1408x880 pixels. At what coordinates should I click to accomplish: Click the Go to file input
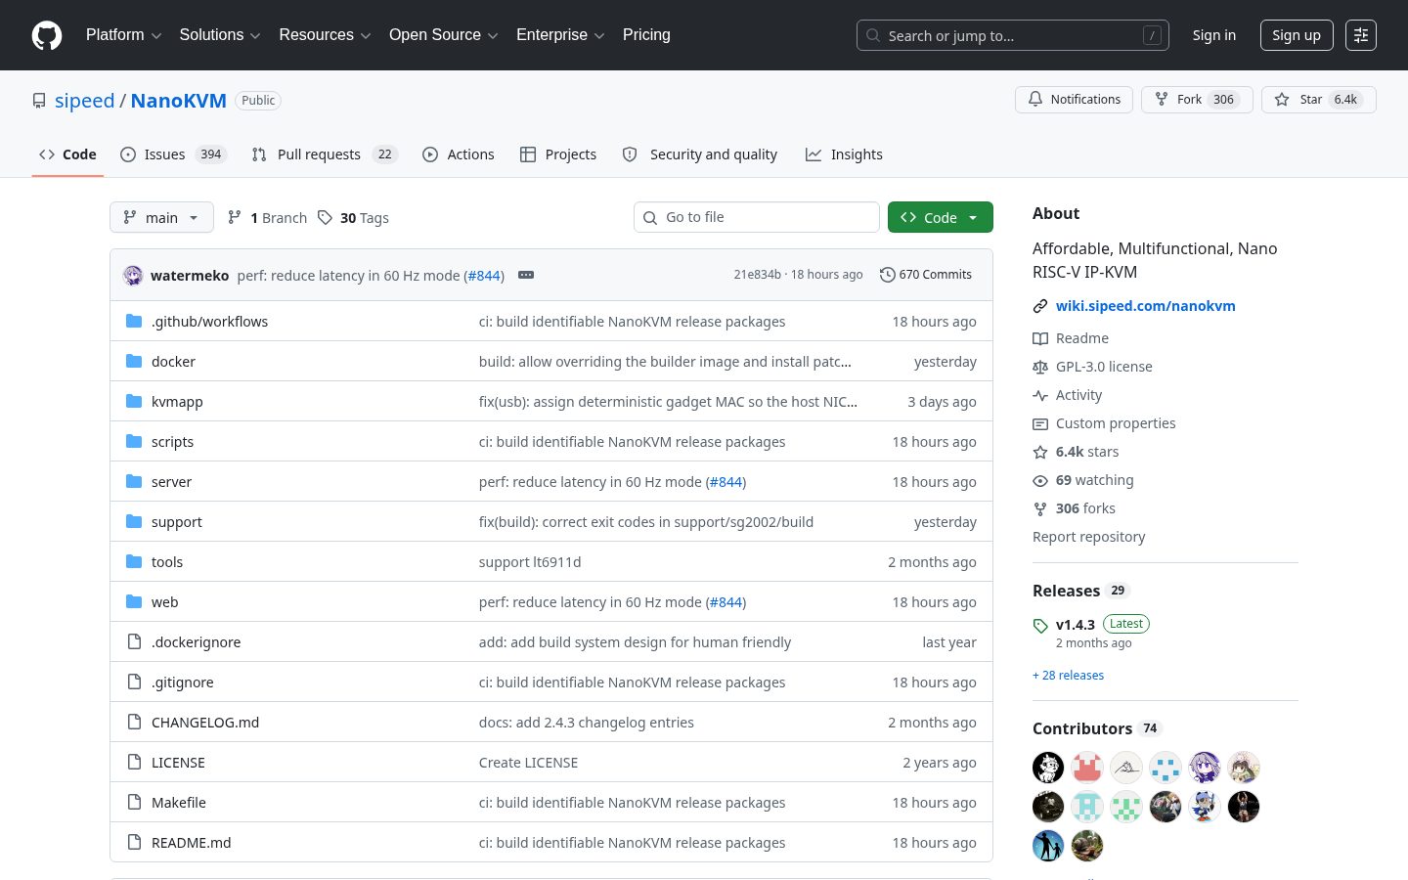[757, 217]
